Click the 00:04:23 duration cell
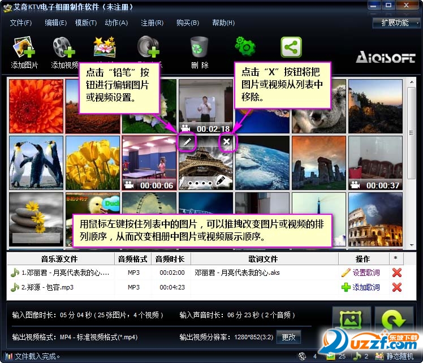 coord(172,287)
